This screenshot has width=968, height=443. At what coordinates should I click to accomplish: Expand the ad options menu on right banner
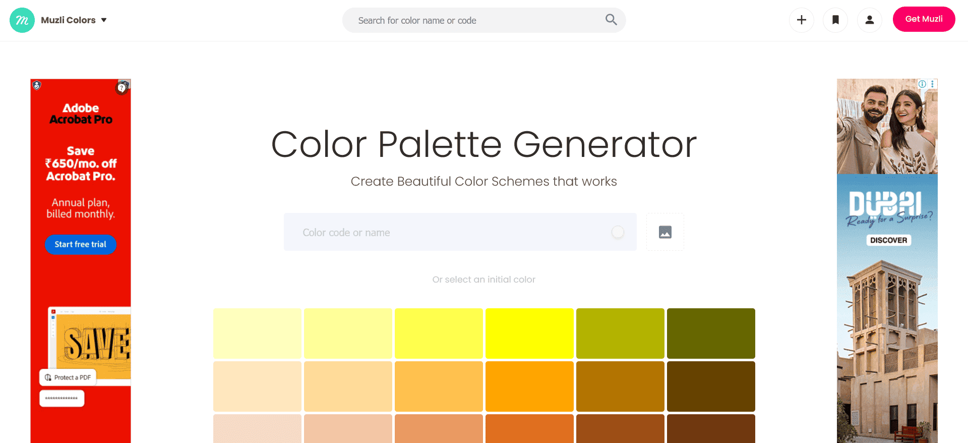pos(933,84)
